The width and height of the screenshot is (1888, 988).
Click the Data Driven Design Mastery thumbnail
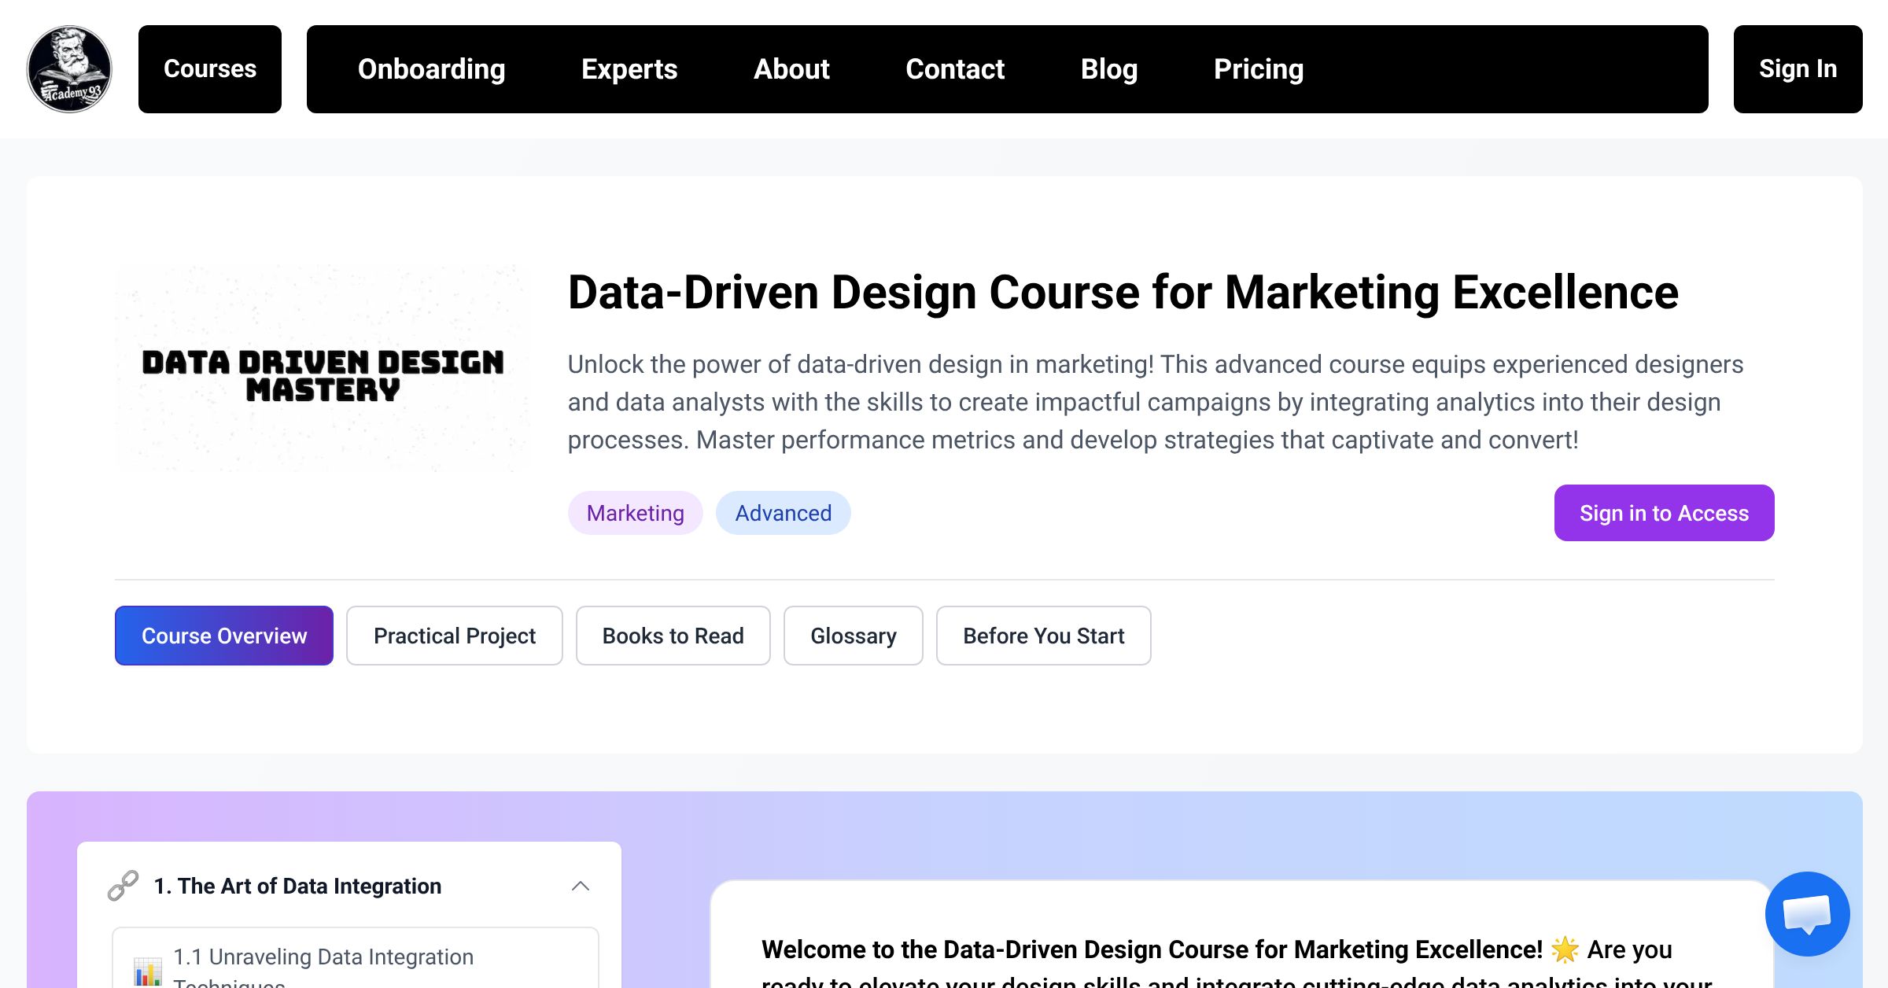point(323,368)
